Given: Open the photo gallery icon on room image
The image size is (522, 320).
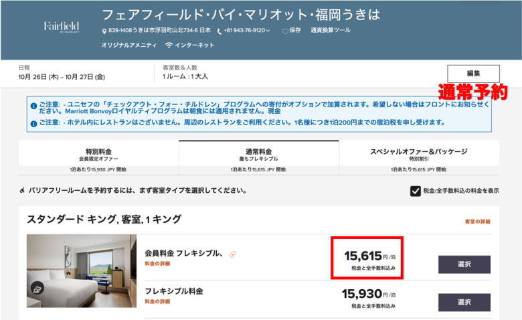Looking at the screenshot, I should (37, 289).
